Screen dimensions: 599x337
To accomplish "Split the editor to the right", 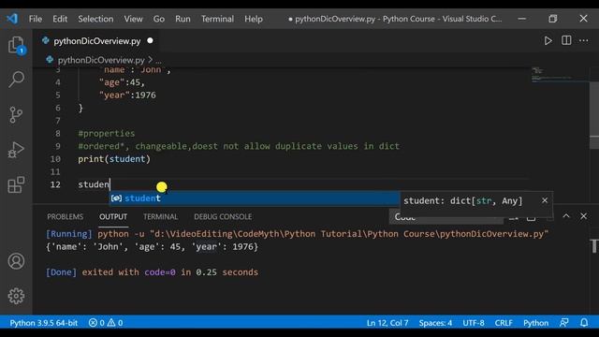I will (566, 40).
